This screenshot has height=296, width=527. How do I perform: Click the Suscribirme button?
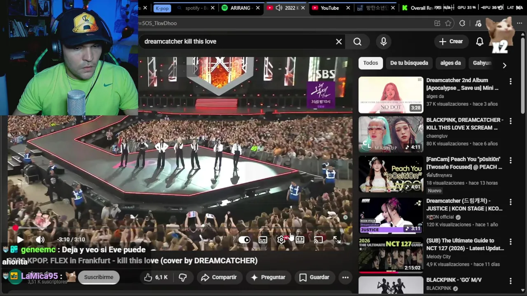(98, 277)
